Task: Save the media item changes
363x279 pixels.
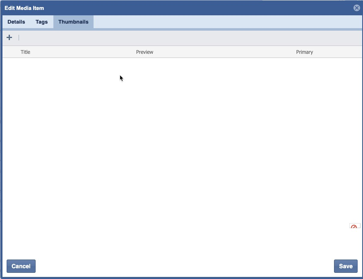Action: pyautogui.click(x=346, y=266)
